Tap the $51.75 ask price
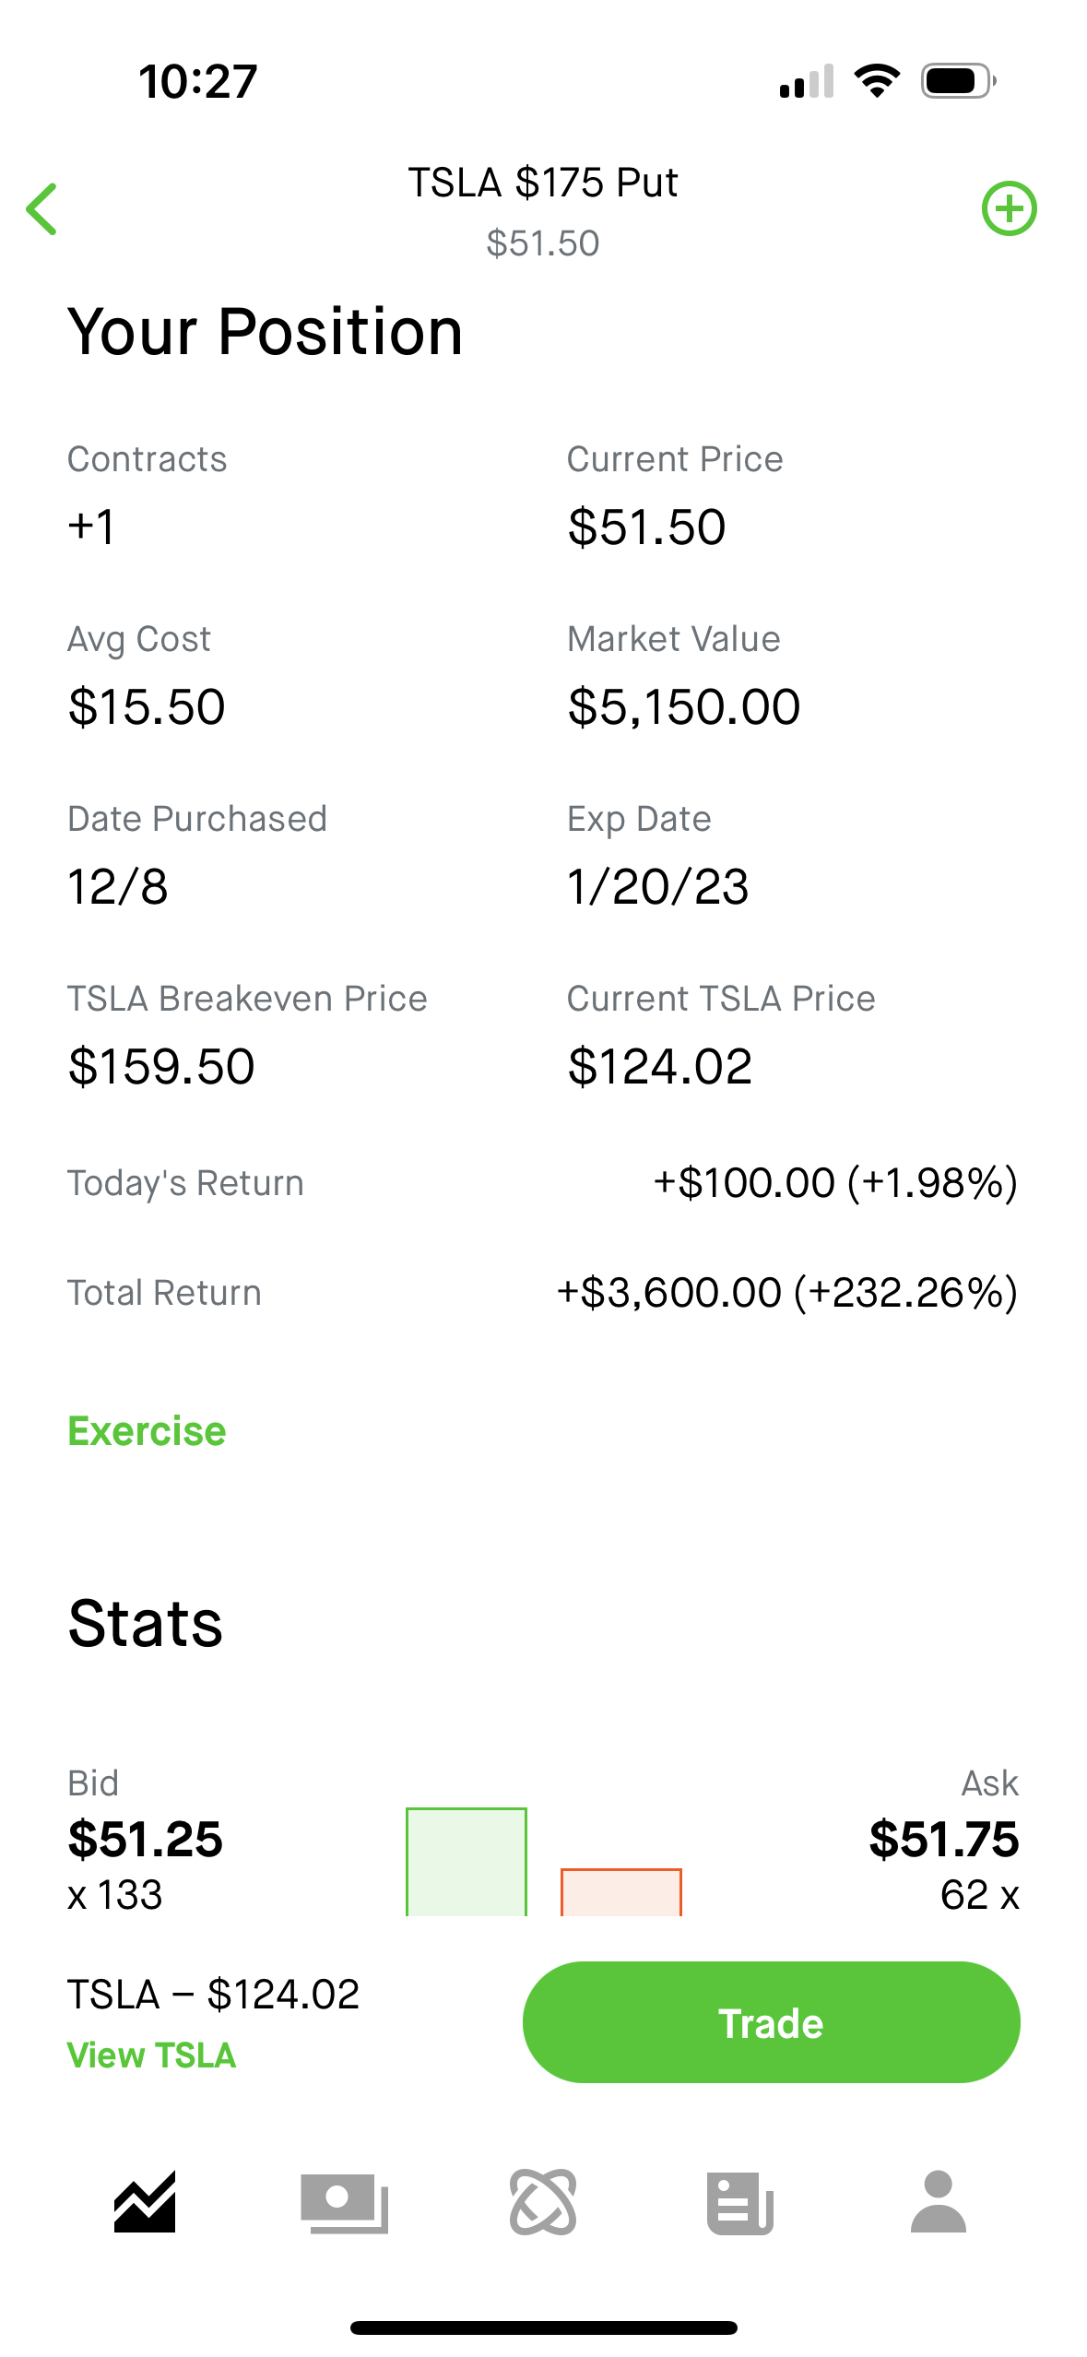 (943, 1839)
